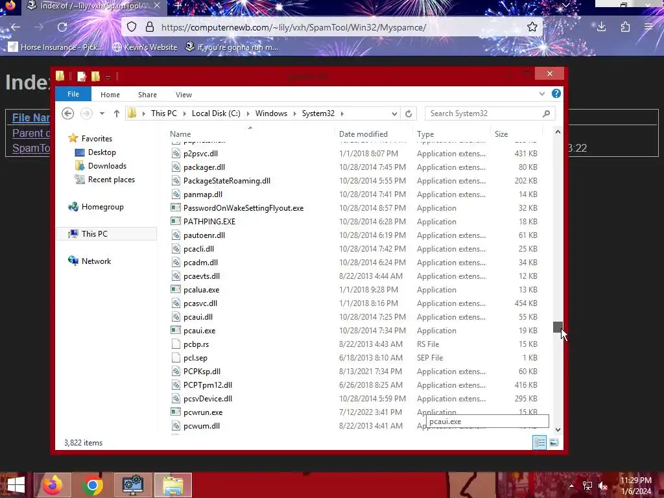Open 'if you're gonna run m...' bookmark
664x498 pixels.
pyautogui.click(x=231, y=47)
